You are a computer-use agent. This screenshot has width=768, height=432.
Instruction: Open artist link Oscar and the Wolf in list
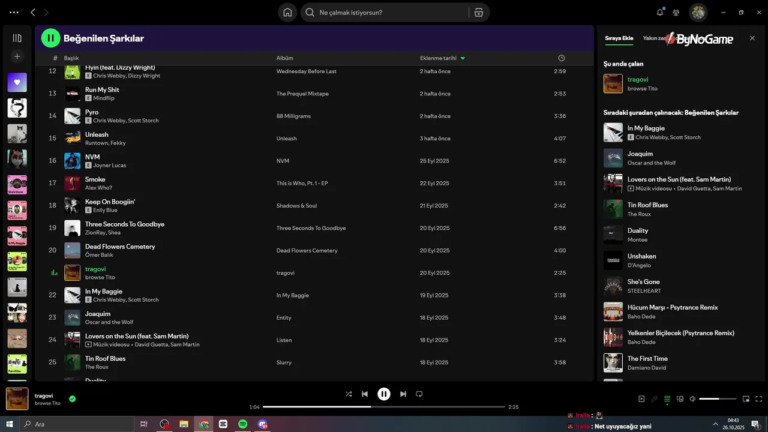(109, 322)
